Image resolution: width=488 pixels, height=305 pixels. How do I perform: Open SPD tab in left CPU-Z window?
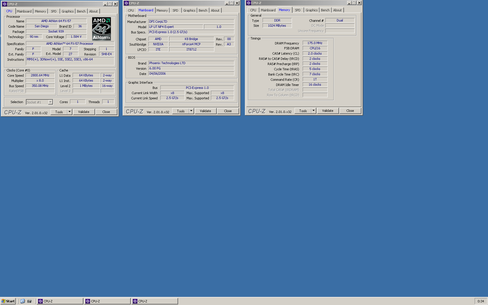pyautogui.click(x=54, y=11)
